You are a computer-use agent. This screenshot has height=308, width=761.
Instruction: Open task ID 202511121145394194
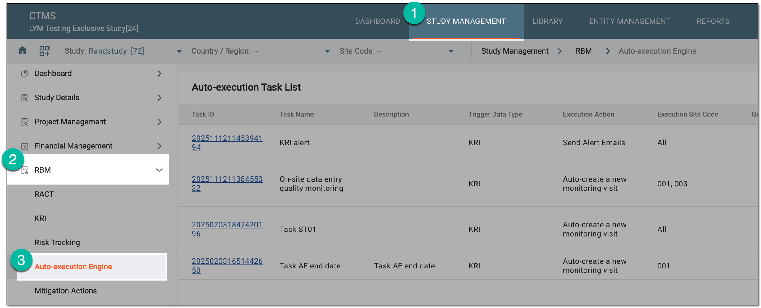click(227, 143)
